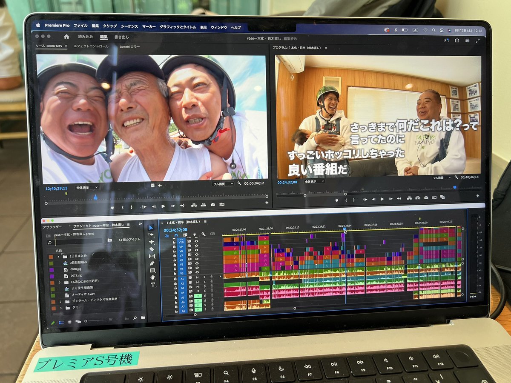The height and width of the screenshot is (383, 511).
Task: Select the Slip tool
Action: coord(152,256)
